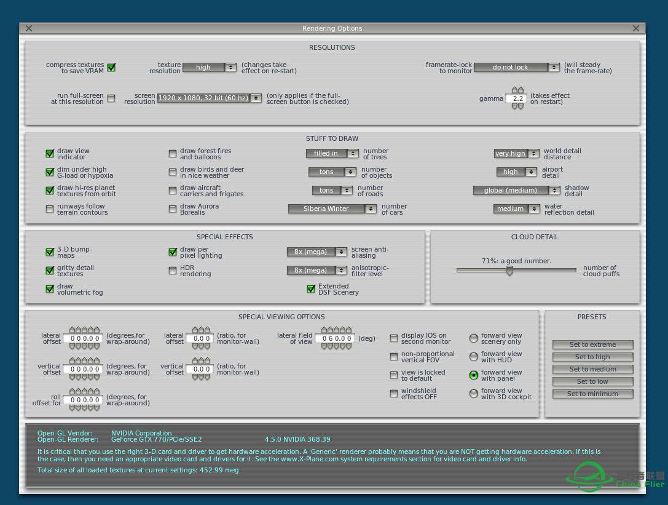
Task: Enable draw aircraft carriers and frigates
Action: (173, 190)
